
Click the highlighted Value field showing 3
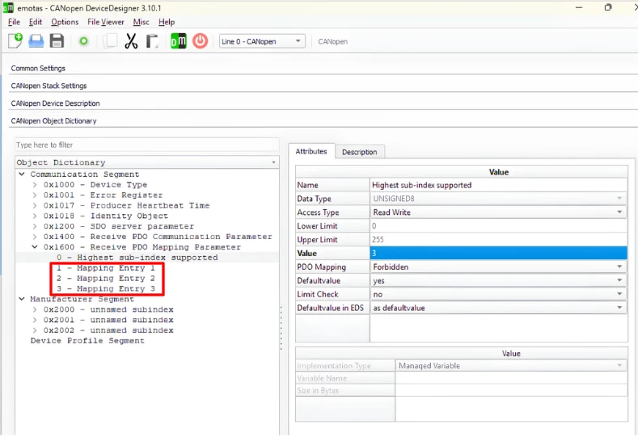coord(498,254)
